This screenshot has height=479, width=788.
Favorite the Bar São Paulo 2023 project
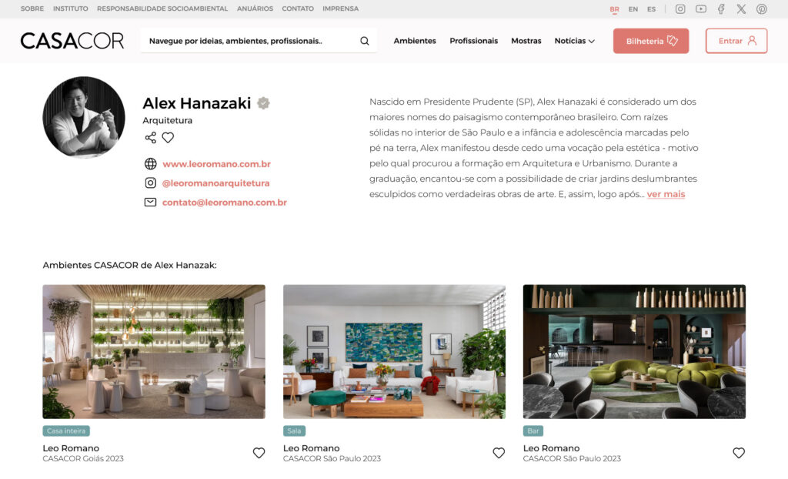(x=739, y=453)
